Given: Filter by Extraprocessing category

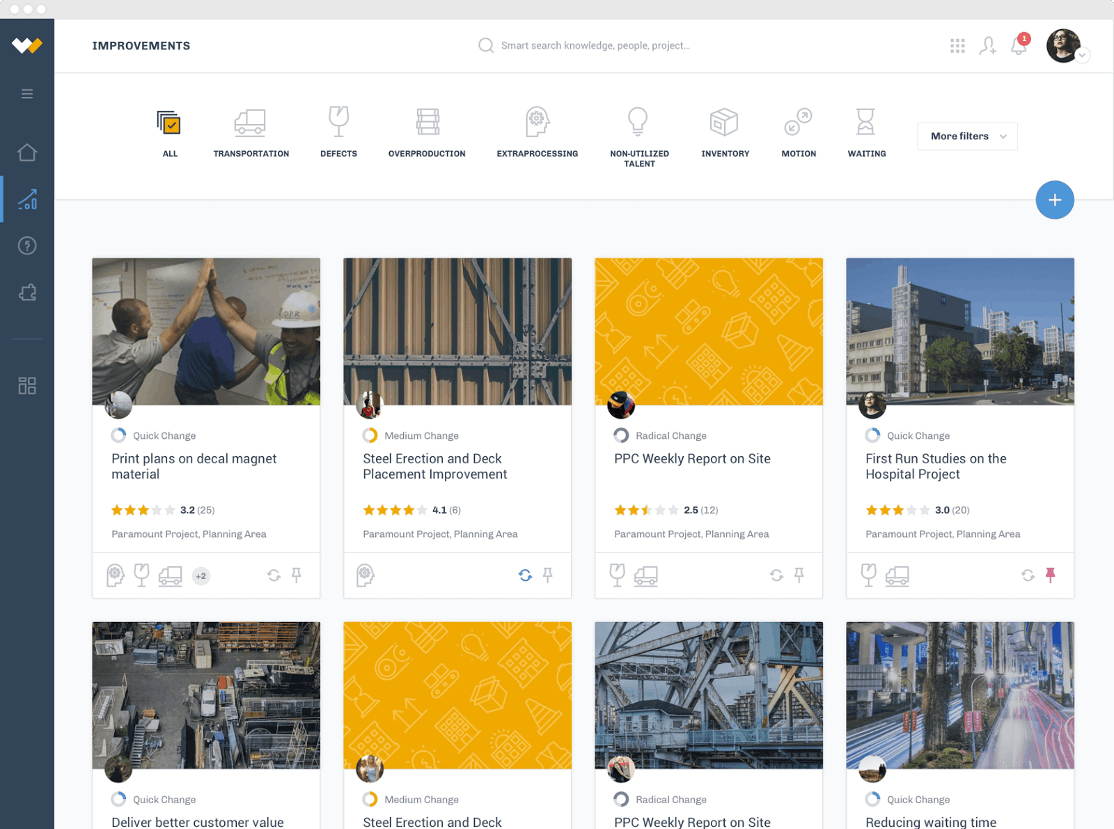Looking at the screenshot, I should tap(538, 132).
